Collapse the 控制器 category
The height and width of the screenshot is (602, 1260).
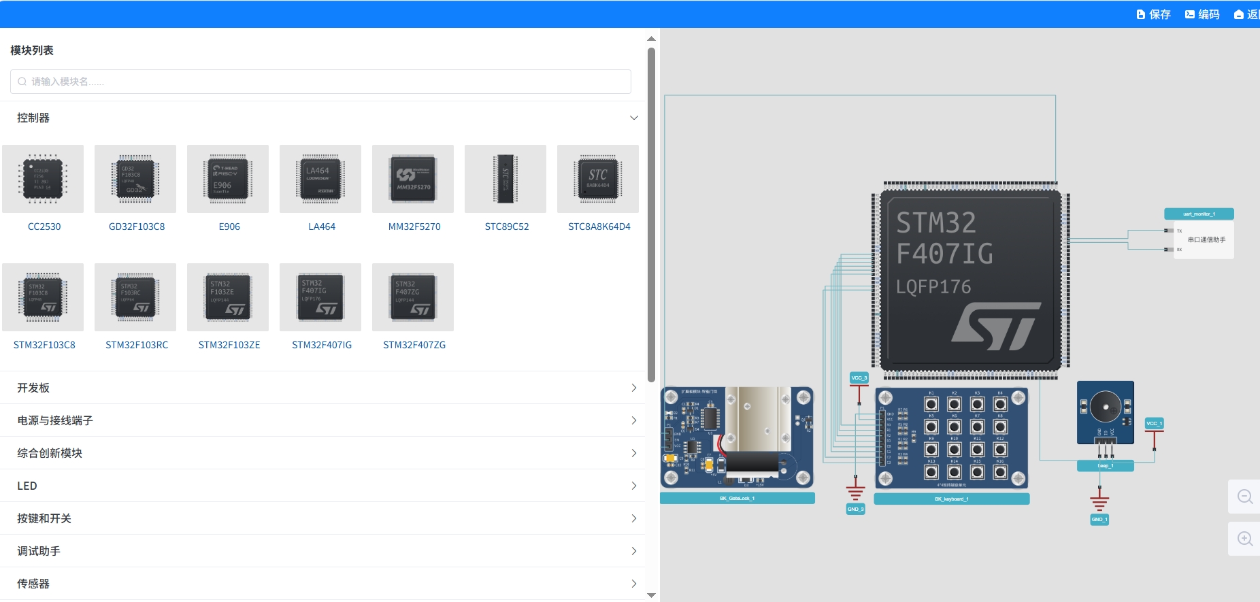point(323,118)
